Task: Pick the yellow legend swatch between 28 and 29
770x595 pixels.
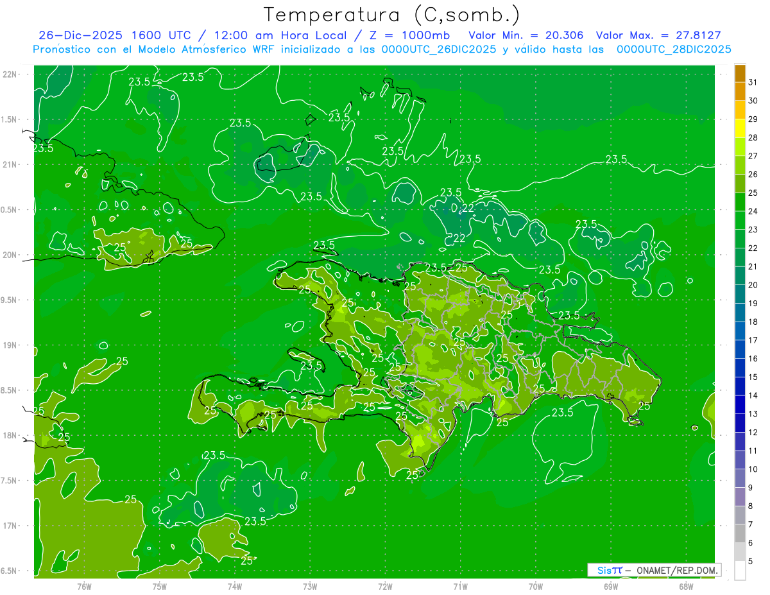Action: click(x=740, y=128)
